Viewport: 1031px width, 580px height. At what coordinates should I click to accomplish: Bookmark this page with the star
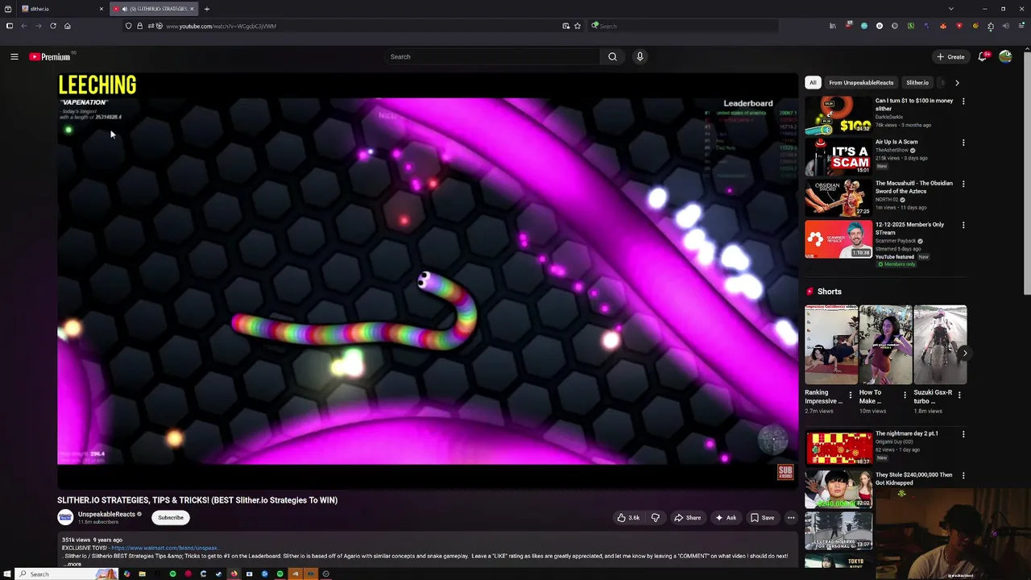578,26
